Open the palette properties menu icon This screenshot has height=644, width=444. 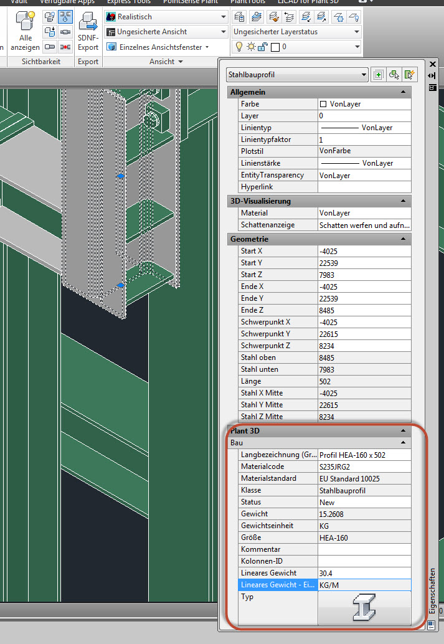point(432,87)
